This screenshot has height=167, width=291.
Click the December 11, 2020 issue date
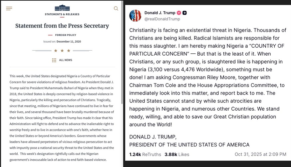pyautogui.click(x=69, y=42)
